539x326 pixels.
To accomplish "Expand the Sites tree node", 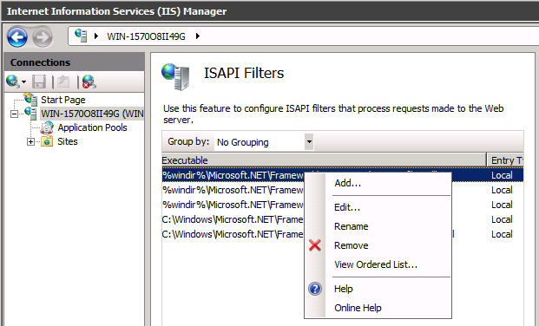I will coord(30,141).
